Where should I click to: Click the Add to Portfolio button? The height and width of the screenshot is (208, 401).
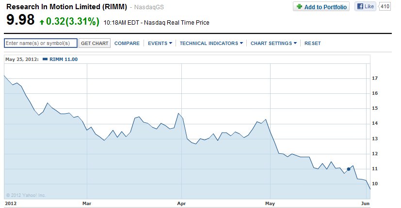pyautogui.click(x=321, y=7)
